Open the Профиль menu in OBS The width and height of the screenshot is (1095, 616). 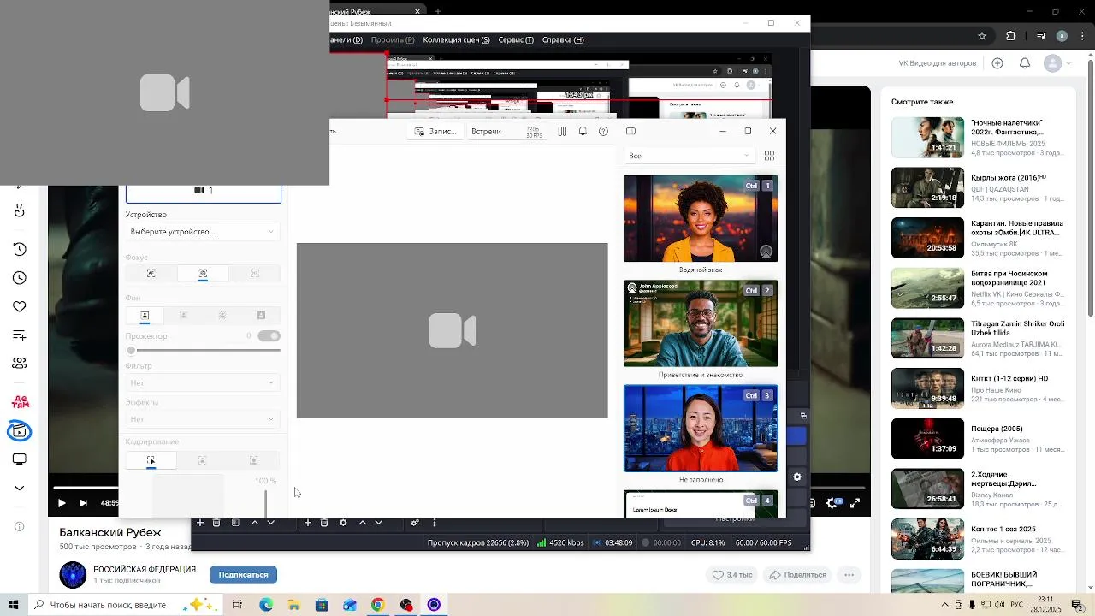(393, 39)
